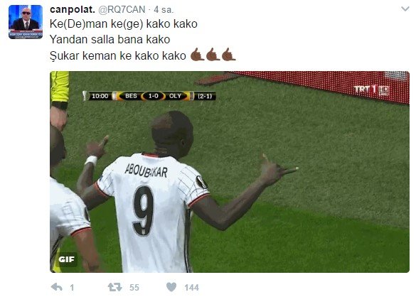
Task: Click the middle call-me hand emoji
Action: tap(213, 55)
